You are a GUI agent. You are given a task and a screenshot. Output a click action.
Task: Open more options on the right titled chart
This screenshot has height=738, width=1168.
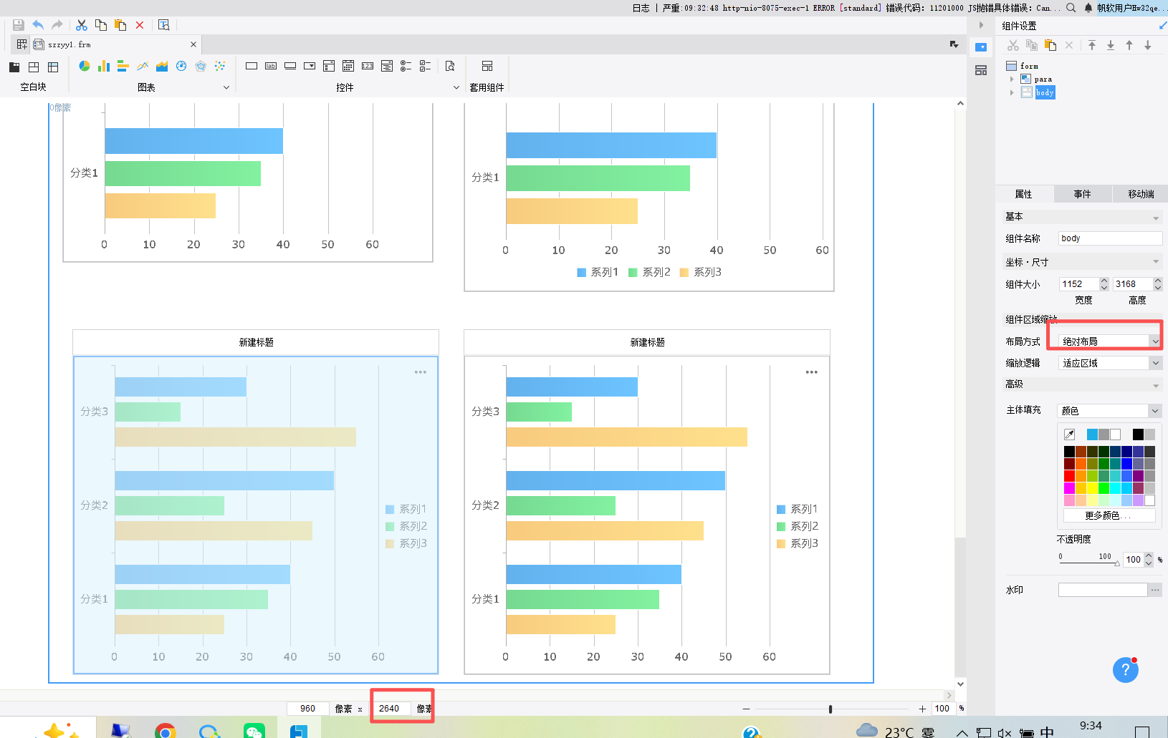coord(811,372)
